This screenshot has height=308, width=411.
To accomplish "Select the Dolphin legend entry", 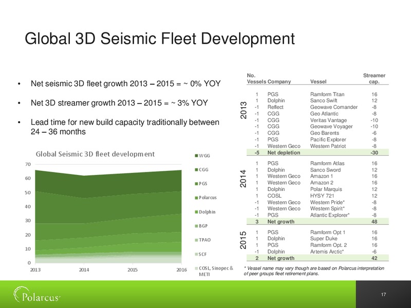I will coord(205,212).
